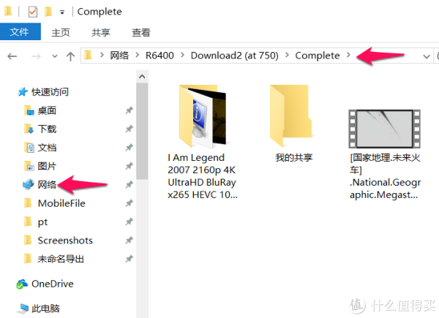Image resolution: width=439 pixels, height=318 pixels.
Task: Open the 我的共享 folder
Action: coord(293,124)
